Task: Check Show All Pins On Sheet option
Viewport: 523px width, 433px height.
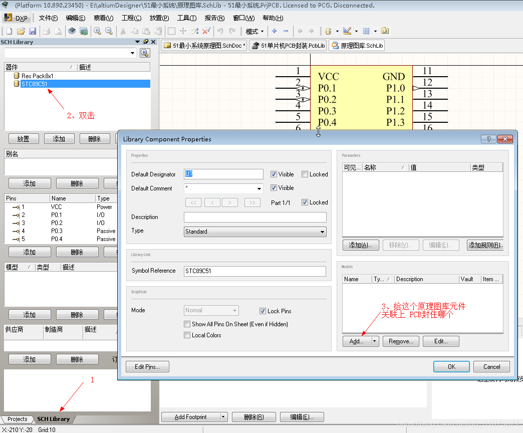Action: tap(187, 324)
